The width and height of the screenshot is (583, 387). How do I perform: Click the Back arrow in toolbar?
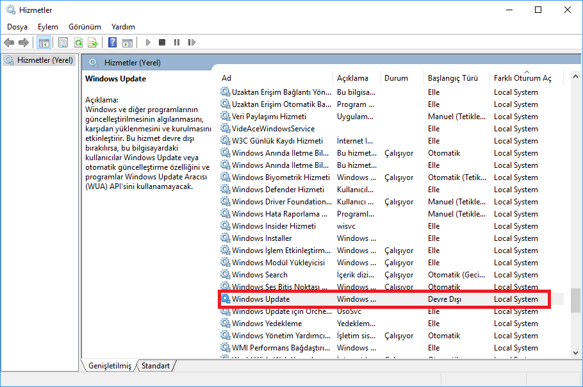[9, 43]
